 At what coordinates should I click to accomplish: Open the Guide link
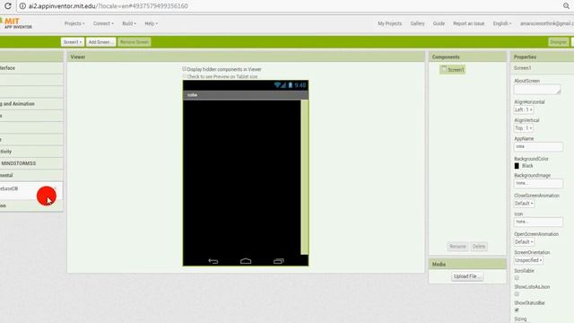coord(439,23)
